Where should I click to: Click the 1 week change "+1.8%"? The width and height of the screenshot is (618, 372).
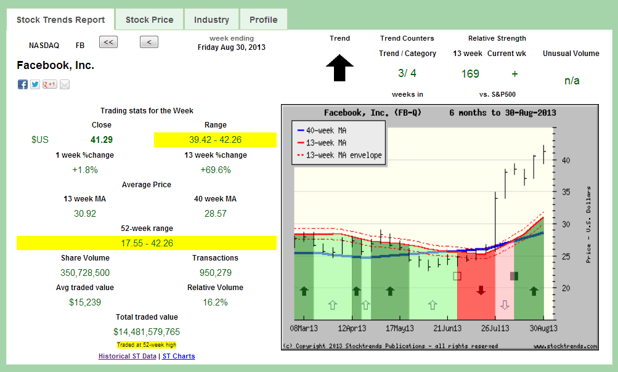tap(85, 170)
